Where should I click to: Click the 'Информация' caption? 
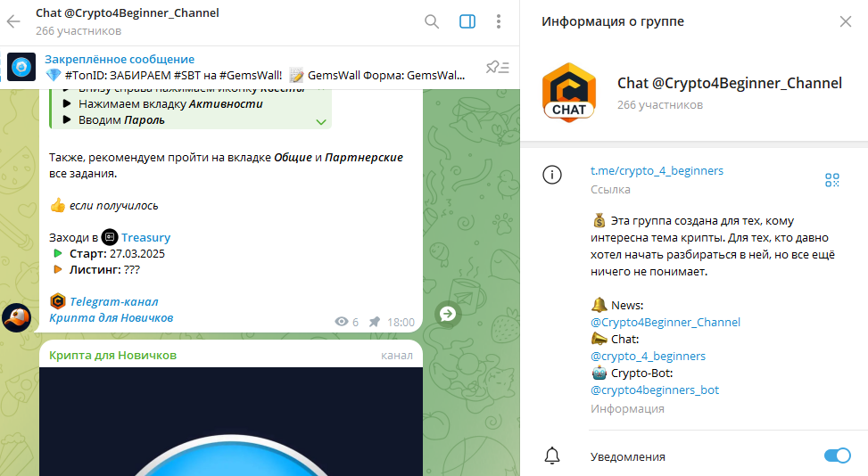627,408
